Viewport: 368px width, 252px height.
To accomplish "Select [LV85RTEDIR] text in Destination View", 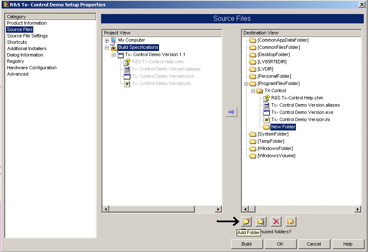I will (272, 62).
